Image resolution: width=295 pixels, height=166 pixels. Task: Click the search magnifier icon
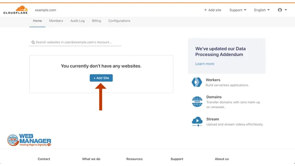pyautogui.click(x=33, y=42)
